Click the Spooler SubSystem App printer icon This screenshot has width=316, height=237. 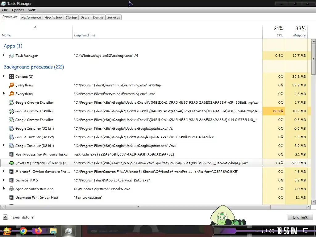point(11,189)
